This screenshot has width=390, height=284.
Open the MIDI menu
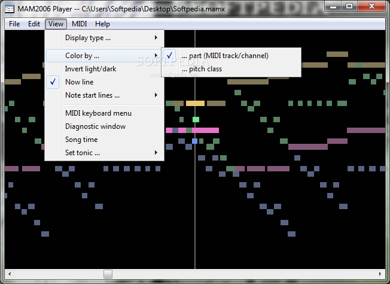(79, 24)
